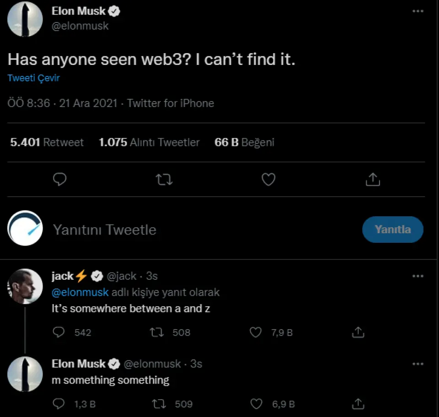Like jack's reply tweet
439x417 pixels.
(x=256, y=332)
